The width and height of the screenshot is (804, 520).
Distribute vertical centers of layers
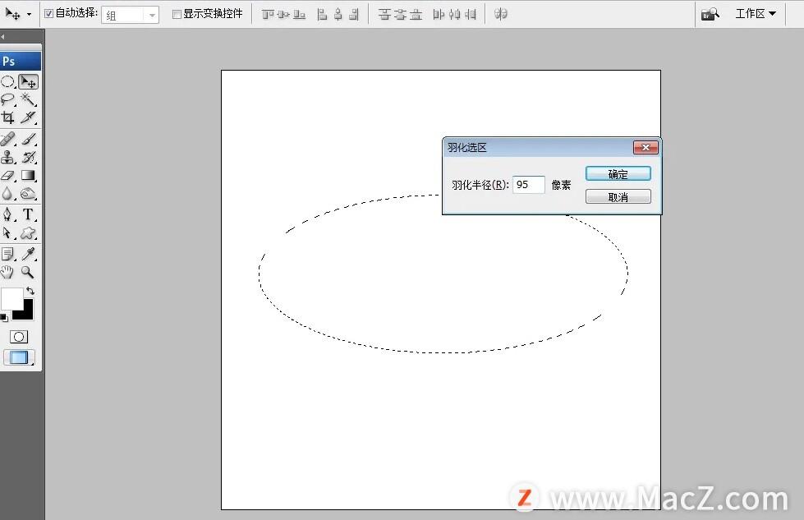tap(401, 14)
